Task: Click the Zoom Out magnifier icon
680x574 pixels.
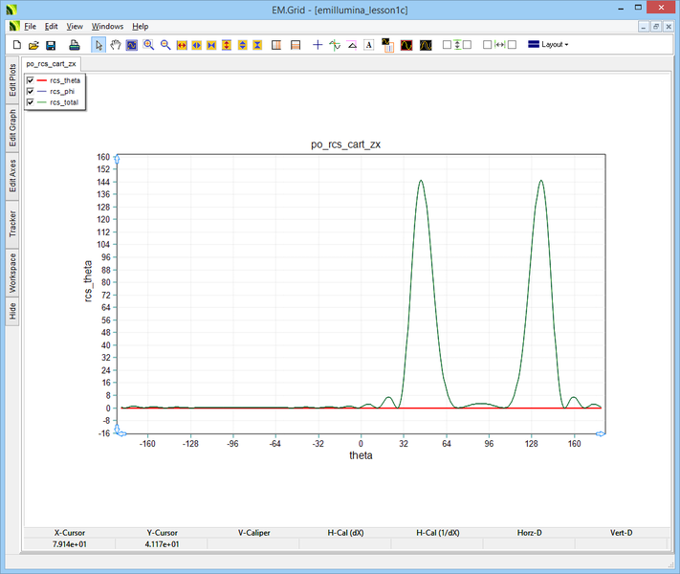Action: click(165, 45)
